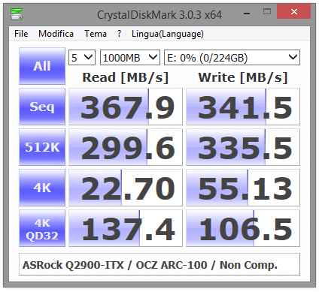The width and height of the screenshot is (319, 292).
Task: Run all benchmarks with All button
Action: pos(42,66)
